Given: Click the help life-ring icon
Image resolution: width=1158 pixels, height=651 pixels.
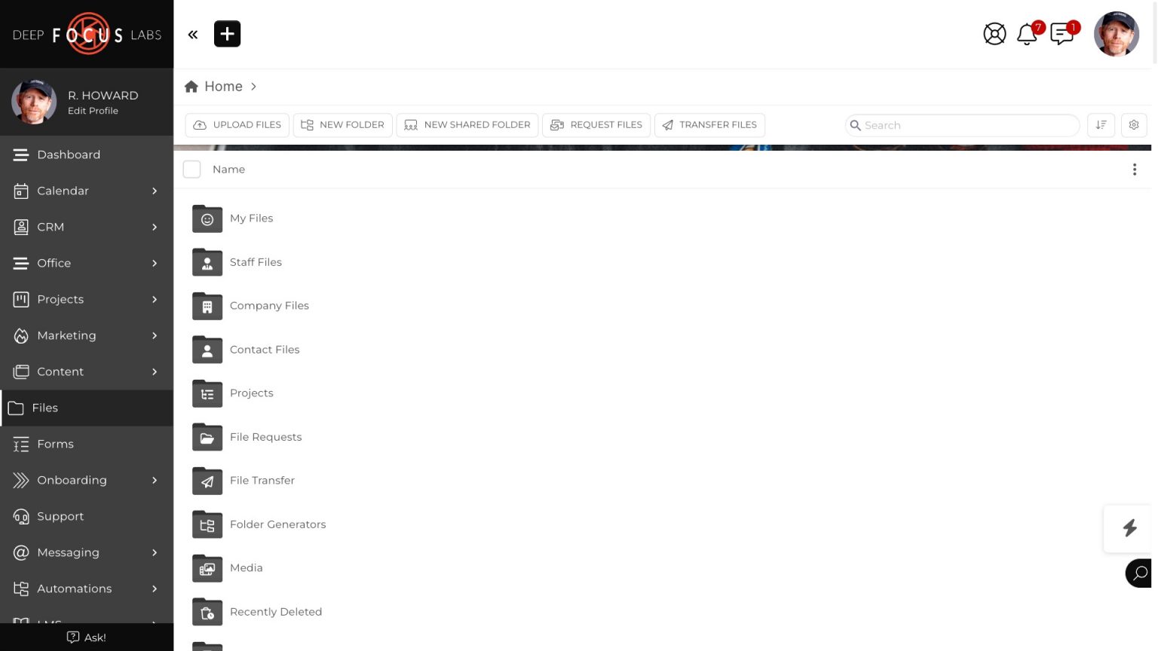Looking at the screenshot, I should [994, 34].
